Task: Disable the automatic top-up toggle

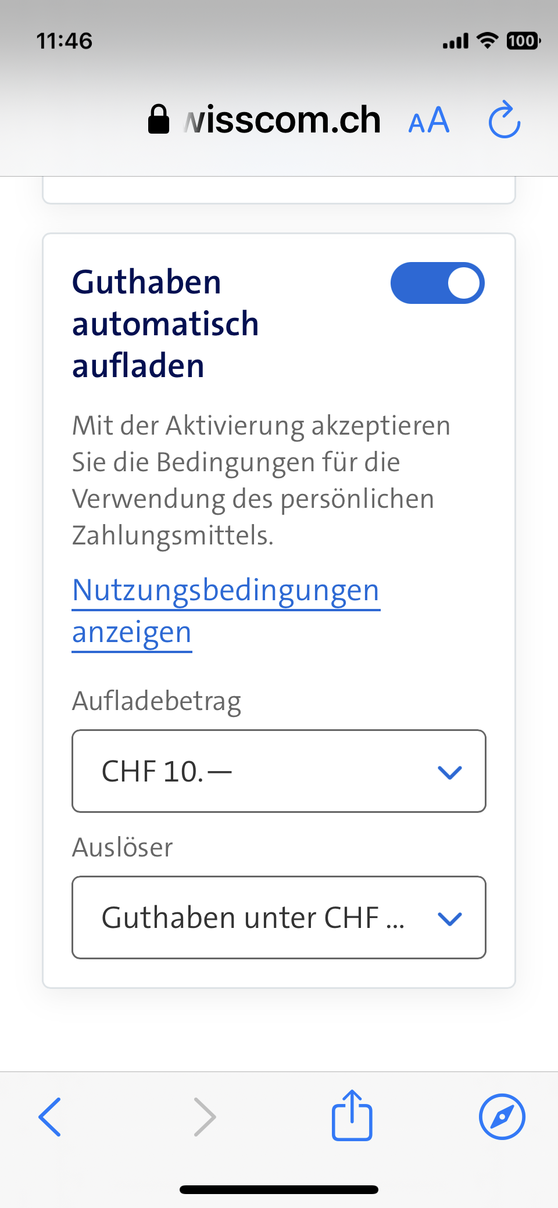Action: [x=437, y=283]
